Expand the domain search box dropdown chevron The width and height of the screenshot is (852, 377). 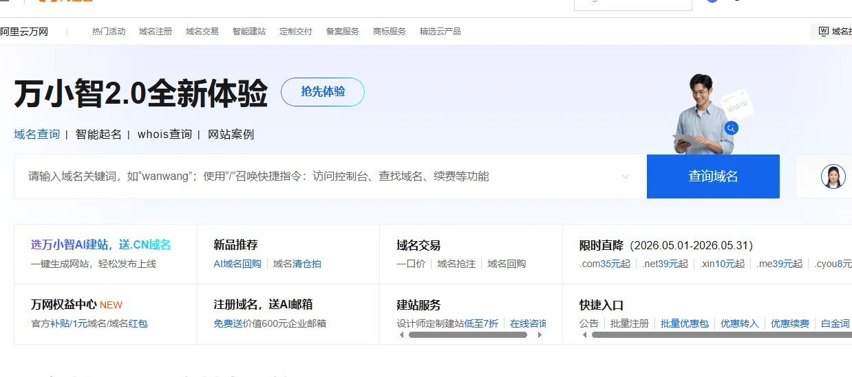point(626,176)
